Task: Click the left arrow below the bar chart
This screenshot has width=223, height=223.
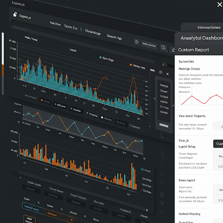Action: 20,178
